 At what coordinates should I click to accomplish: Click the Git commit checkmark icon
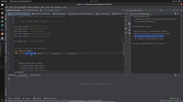tap(168, 10)
